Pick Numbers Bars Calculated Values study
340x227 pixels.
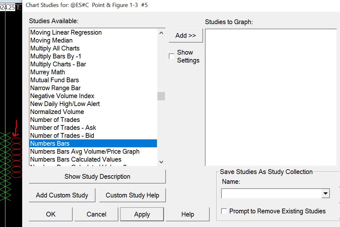click(x=76, y=159)
